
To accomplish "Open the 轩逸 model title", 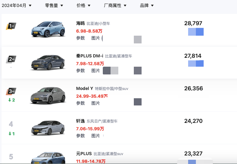I will point(80,121).
